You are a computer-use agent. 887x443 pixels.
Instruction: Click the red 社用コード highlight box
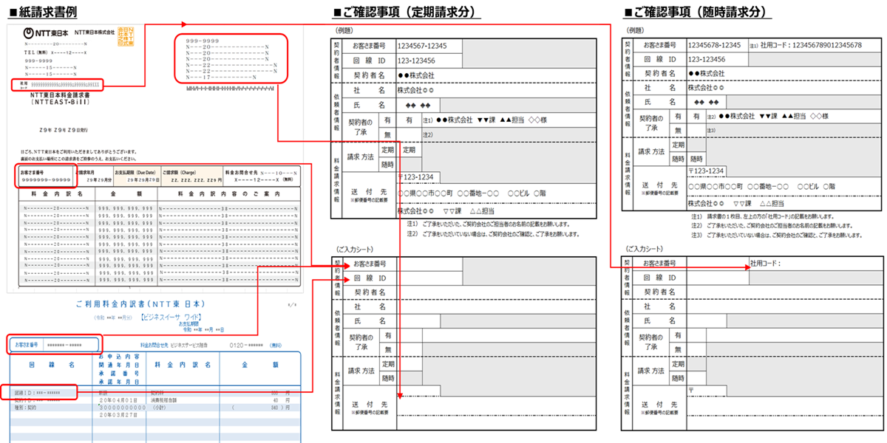tap(59, 83)
